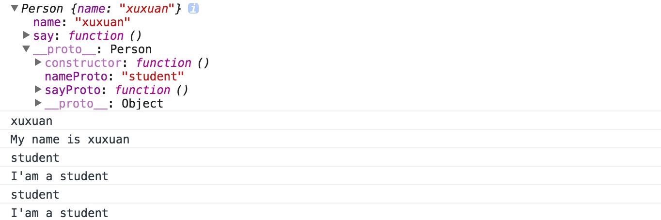Click the blue info icon beside Person
The height and width of the screenshot is (220, 661).
coord(193,9)
